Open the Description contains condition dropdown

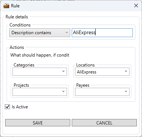(40, 33)
